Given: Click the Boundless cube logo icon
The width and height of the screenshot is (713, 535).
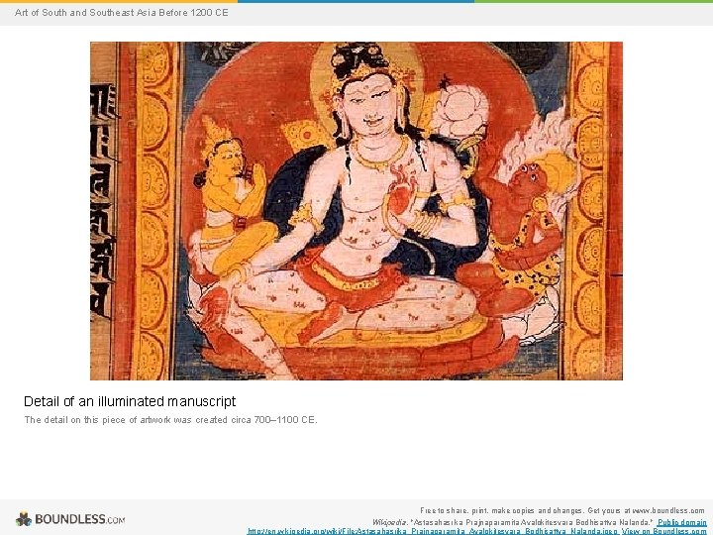Looking at the screenshot, I should coord(24,518).
